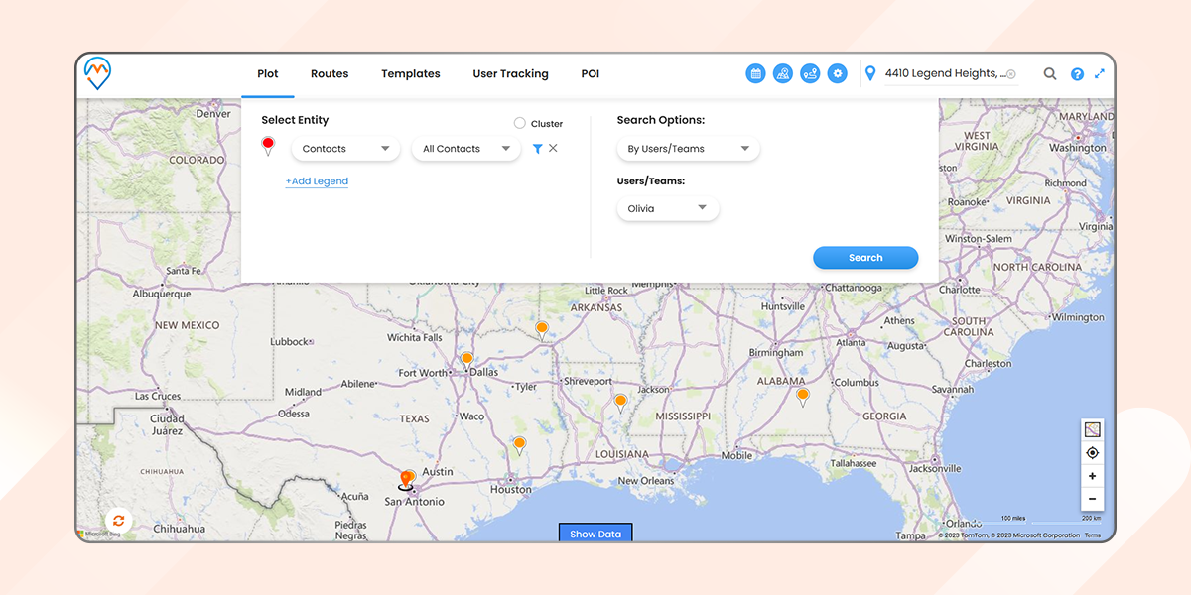This screenshot has width=1191, height=595.
Task: Zoom in with the plus button
Action: tap(1092, 476)
